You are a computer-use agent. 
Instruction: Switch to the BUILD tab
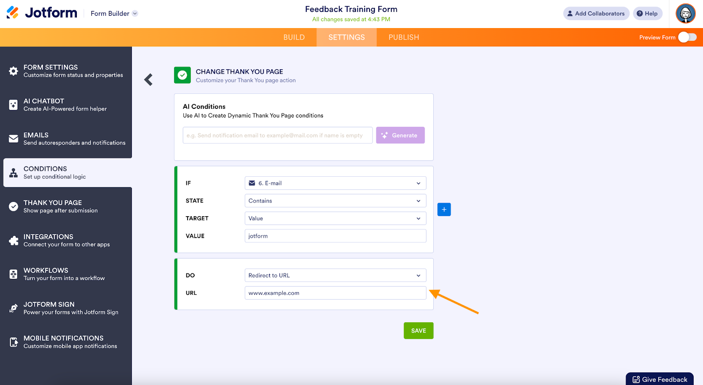(294, 37)
